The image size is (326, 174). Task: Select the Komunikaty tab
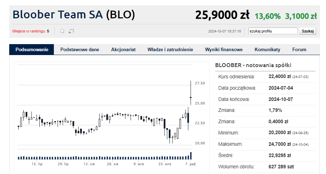point(267,50)
